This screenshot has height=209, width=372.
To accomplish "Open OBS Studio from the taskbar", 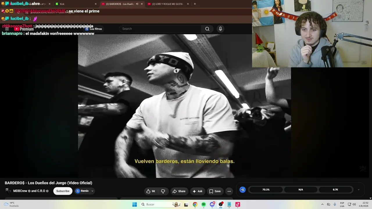I will click(x=221, y=204).
